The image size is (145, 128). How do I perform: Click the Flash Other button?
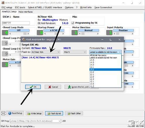point(74,113)
